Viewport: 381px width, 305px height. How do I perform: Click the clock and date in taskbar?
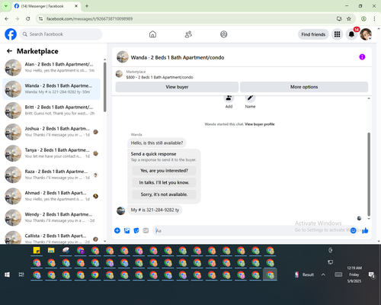tap(354, 274)
